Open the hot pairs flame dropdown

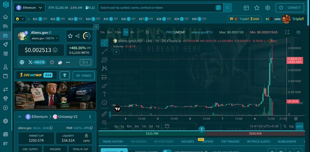pyautogui.click(x=20, y=19)
